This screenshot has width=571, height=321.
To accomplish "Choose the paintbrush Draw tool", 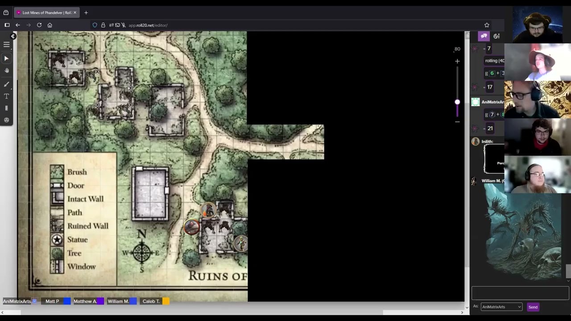I will click(6, 84).
